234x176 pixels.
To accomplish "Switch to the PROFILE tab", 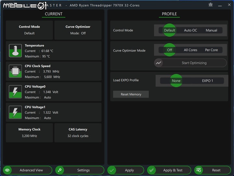I will tap(169, 14).
